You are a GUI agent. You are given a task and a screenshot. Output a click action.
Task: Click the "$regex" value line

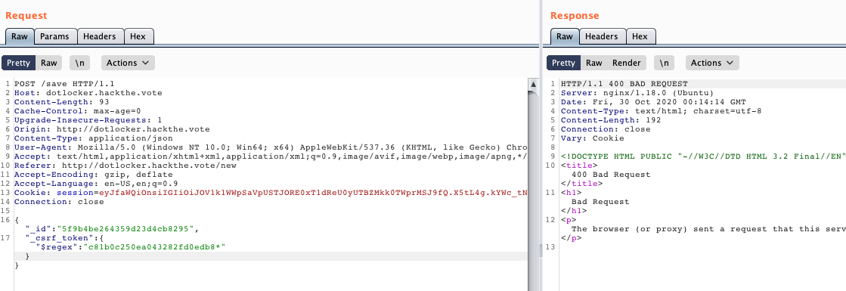coord(130,247)
